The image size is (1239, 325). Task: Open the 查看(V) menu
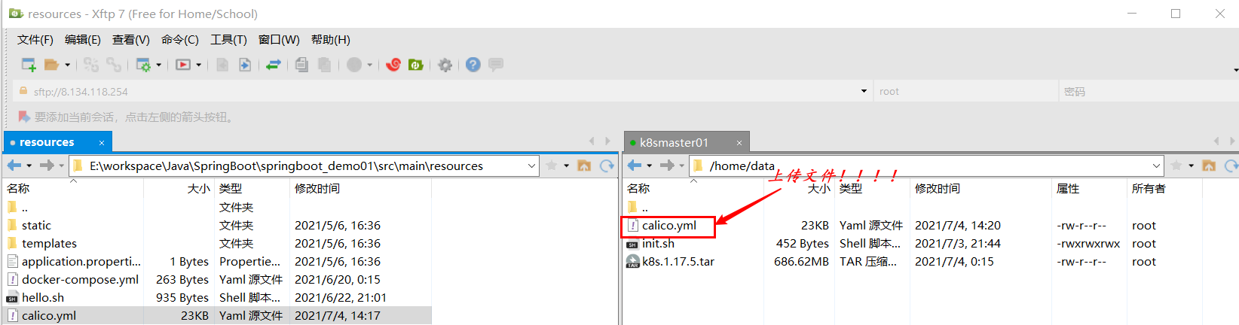coord(131,39)
